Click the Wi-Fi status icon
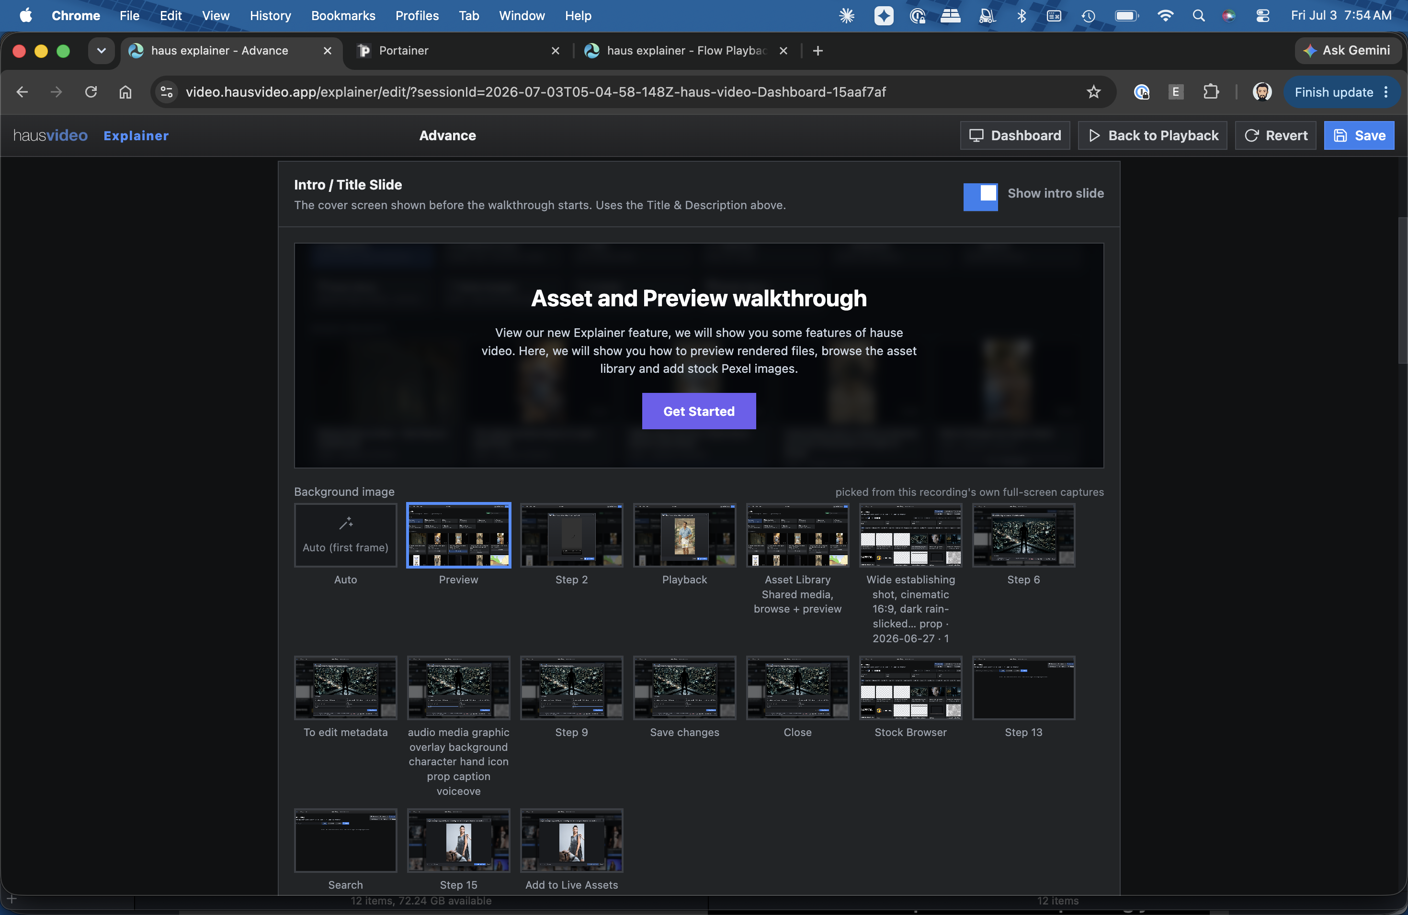This screenshot has height=915, width=1408. click(1165, 15)
